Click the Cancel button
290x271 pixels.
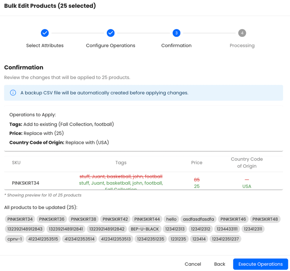[193, 264]
